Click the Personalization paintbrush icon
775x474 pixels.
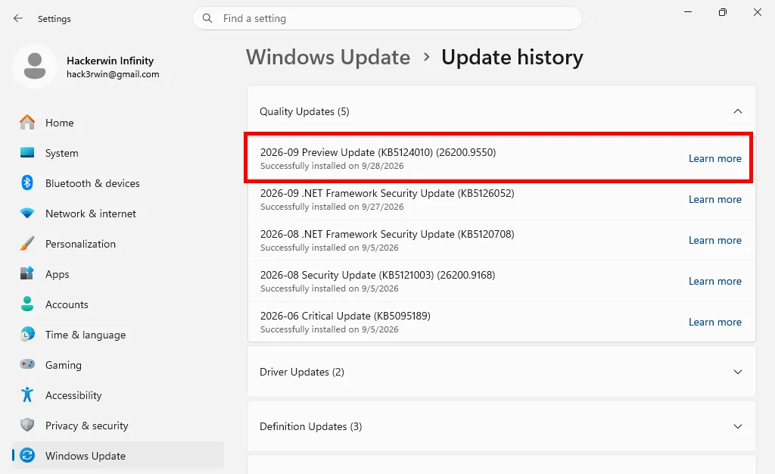(x=27, y=243)
